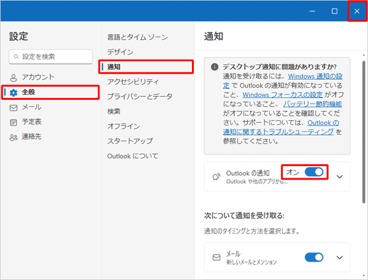Open the スタートアップ settings page

coord(130,141)
